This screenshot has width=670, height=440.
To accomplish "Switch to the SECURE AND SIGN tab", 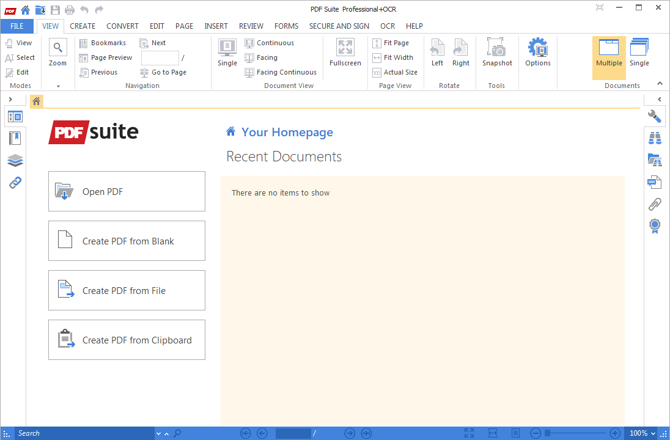I will pos(339,26).
